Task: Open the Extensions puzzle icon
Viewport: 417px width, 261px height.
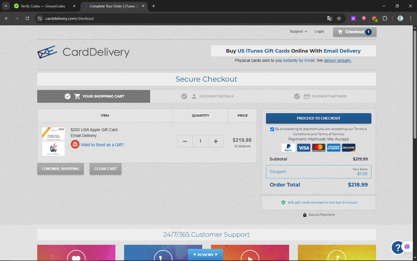Action: click(x=385, y=18)
